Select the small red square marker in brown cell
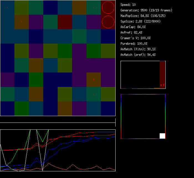 tap(94, 80)
